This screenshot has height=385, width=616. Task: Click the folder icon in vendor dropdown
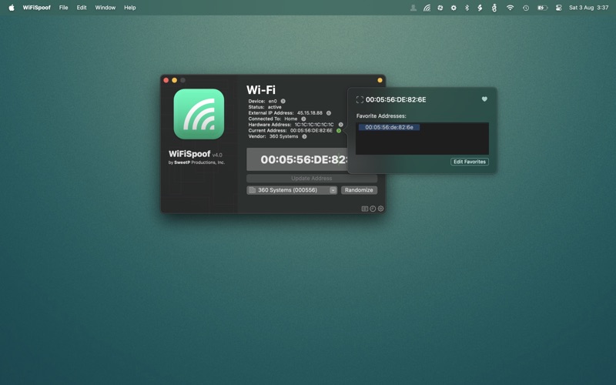pyautogui.click(x=253, y=190)
